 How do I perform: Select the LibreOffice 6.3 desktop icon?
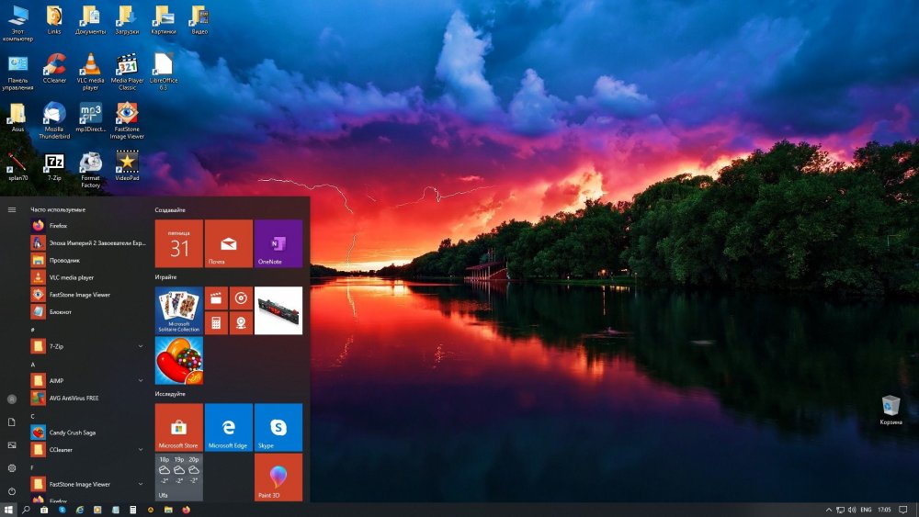tap(164, 72)
